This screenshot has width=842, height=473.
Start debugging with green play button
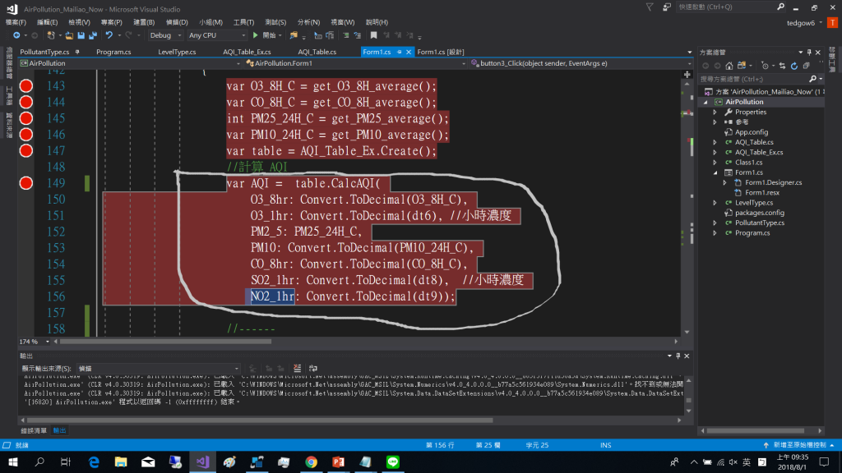[x=256, y=35]
